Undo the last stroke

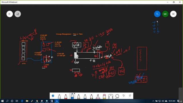tap(124, 96)
